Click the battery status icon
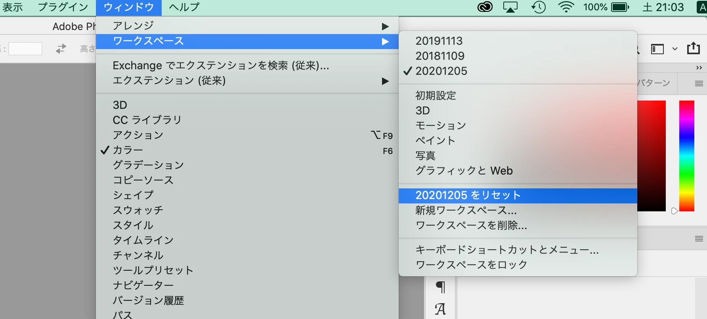The height and width of the screenshot is (319, 707). pos(620,7)
